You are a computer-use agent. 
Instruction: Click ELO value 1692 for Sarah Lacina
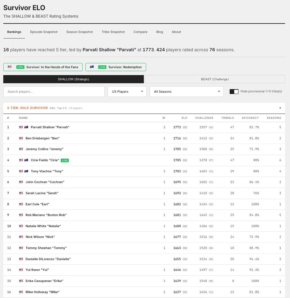177,193
